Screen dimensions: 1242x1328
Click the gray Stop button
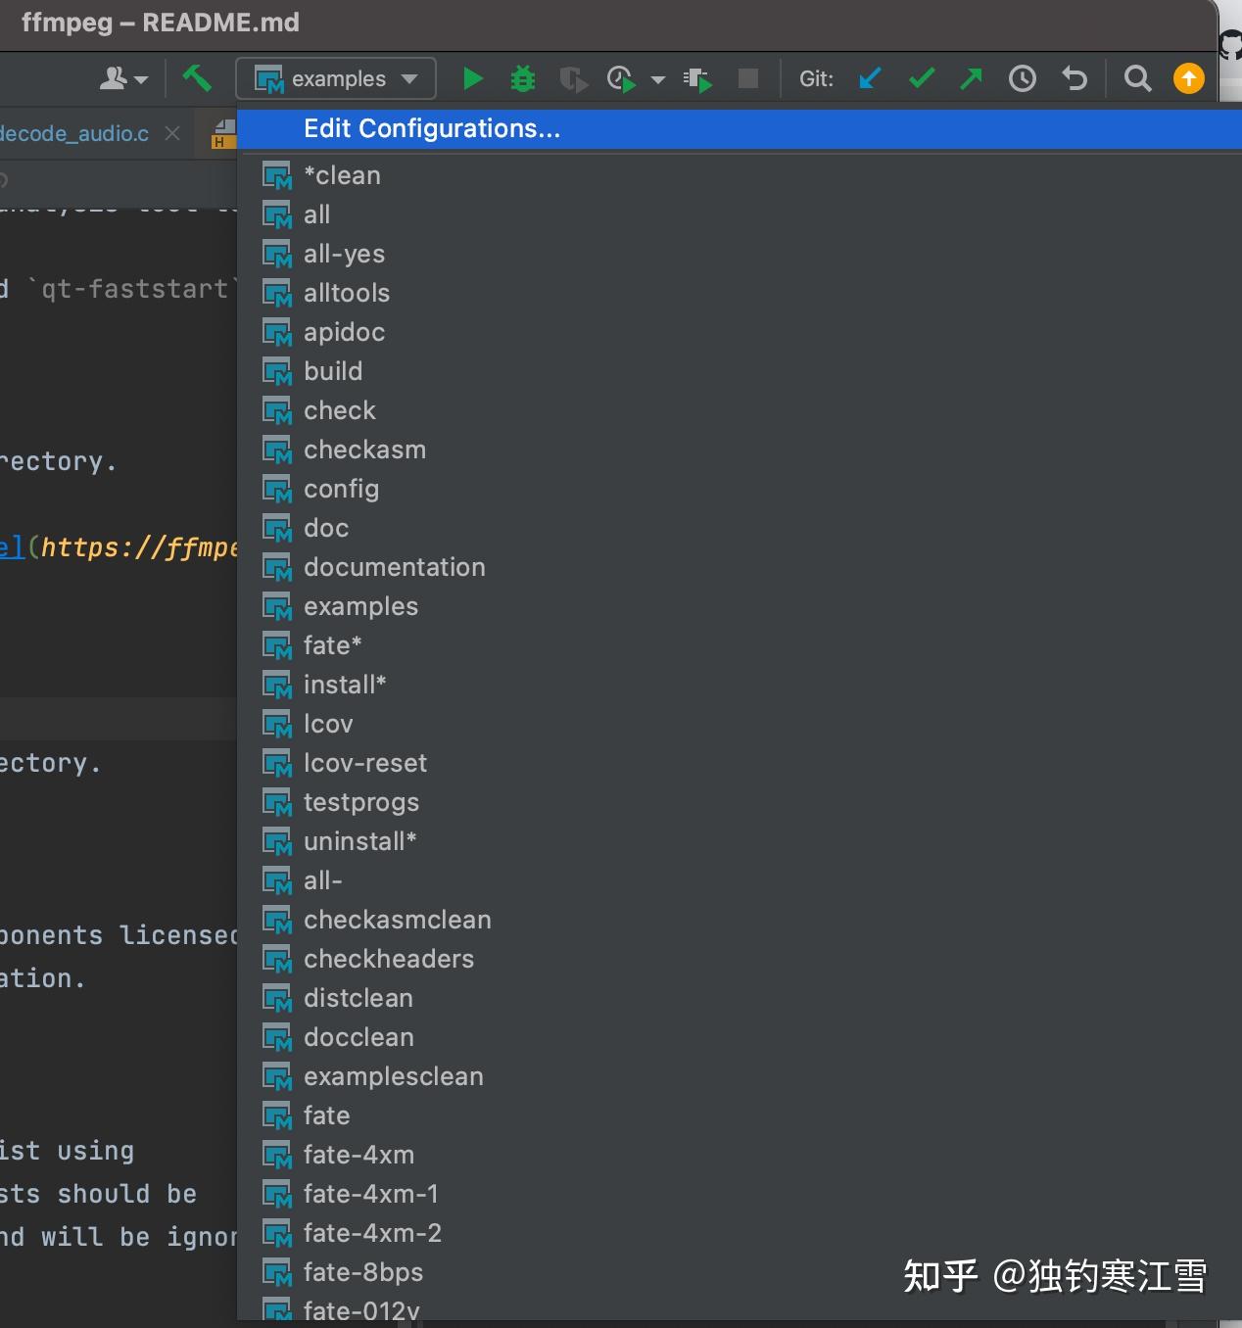[x=748, y=78]
